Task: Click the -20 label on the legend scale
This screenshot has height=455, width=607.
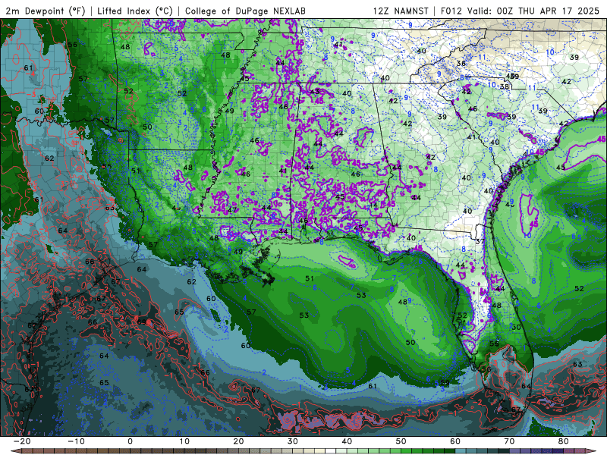Action: tap(22, 441)
